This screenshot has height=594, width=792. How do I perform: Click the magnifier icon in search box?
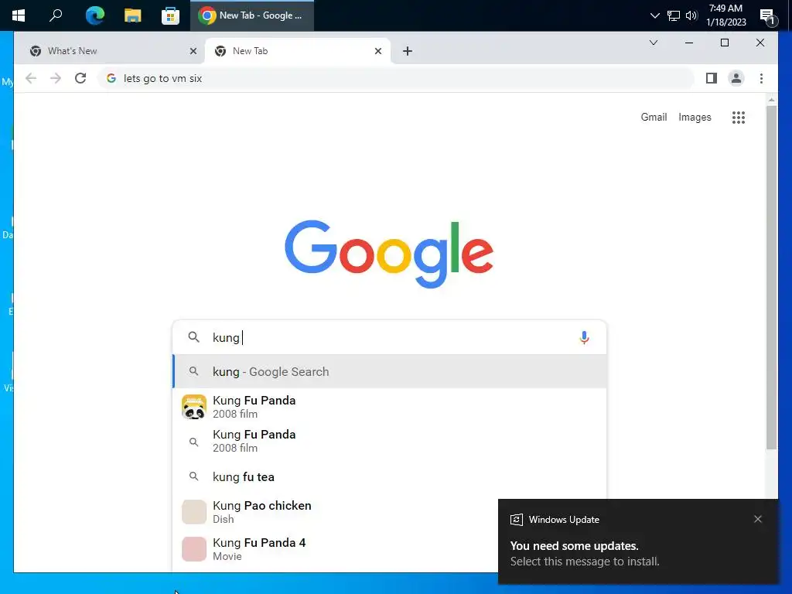pyautogui.click(x=193, y=337)
